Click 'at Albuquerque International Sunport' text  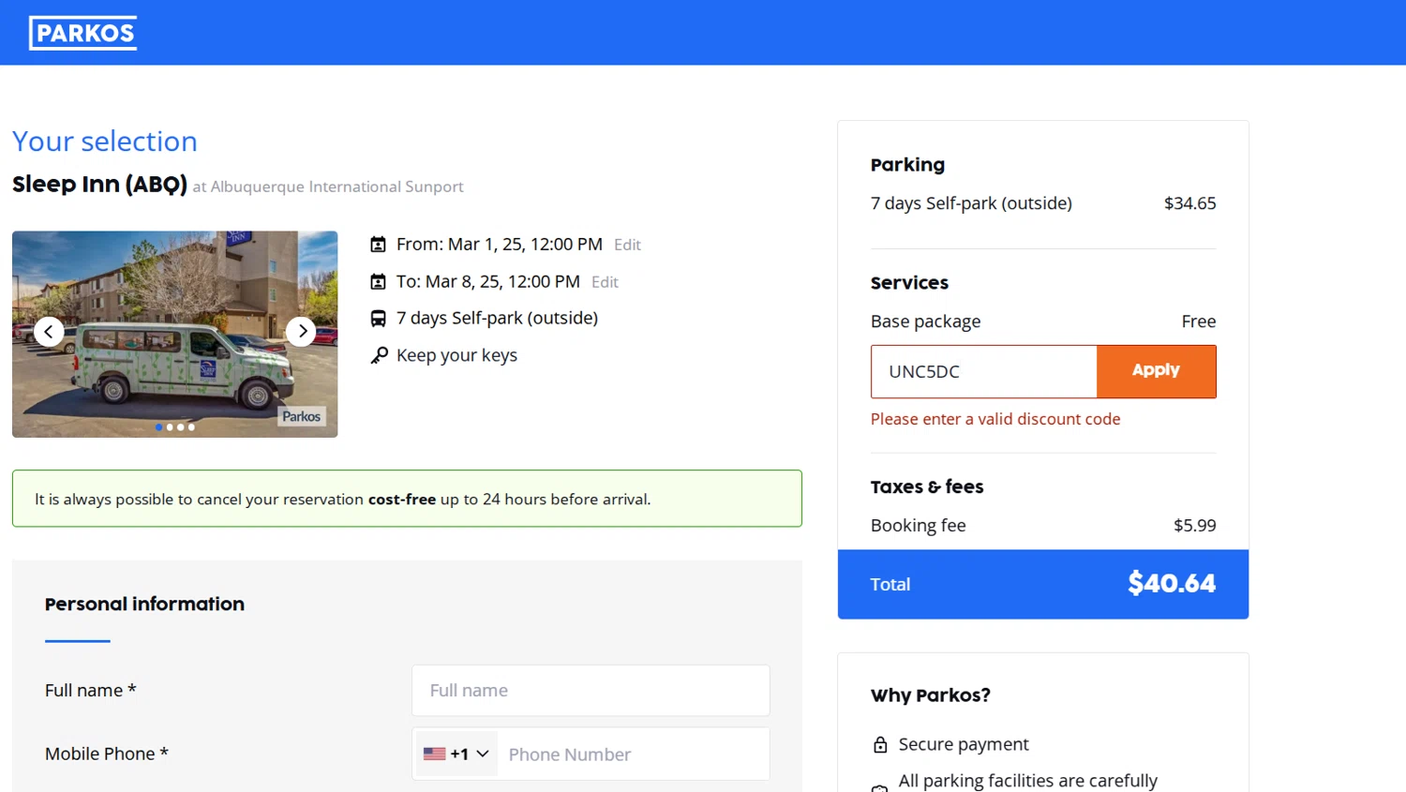328,187
